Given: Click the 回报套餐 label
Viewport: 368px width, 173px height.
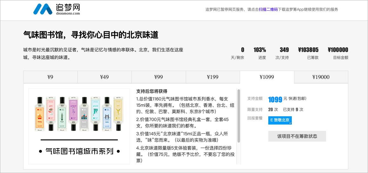Looking at the screenshot, I should point(255,118).
